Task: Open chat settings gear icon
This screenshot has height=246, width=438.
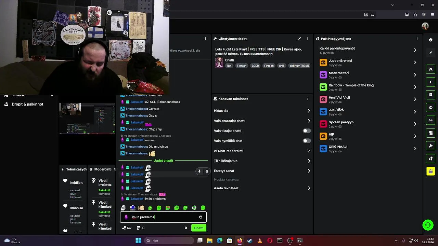Action: click(x=186, y=228)
